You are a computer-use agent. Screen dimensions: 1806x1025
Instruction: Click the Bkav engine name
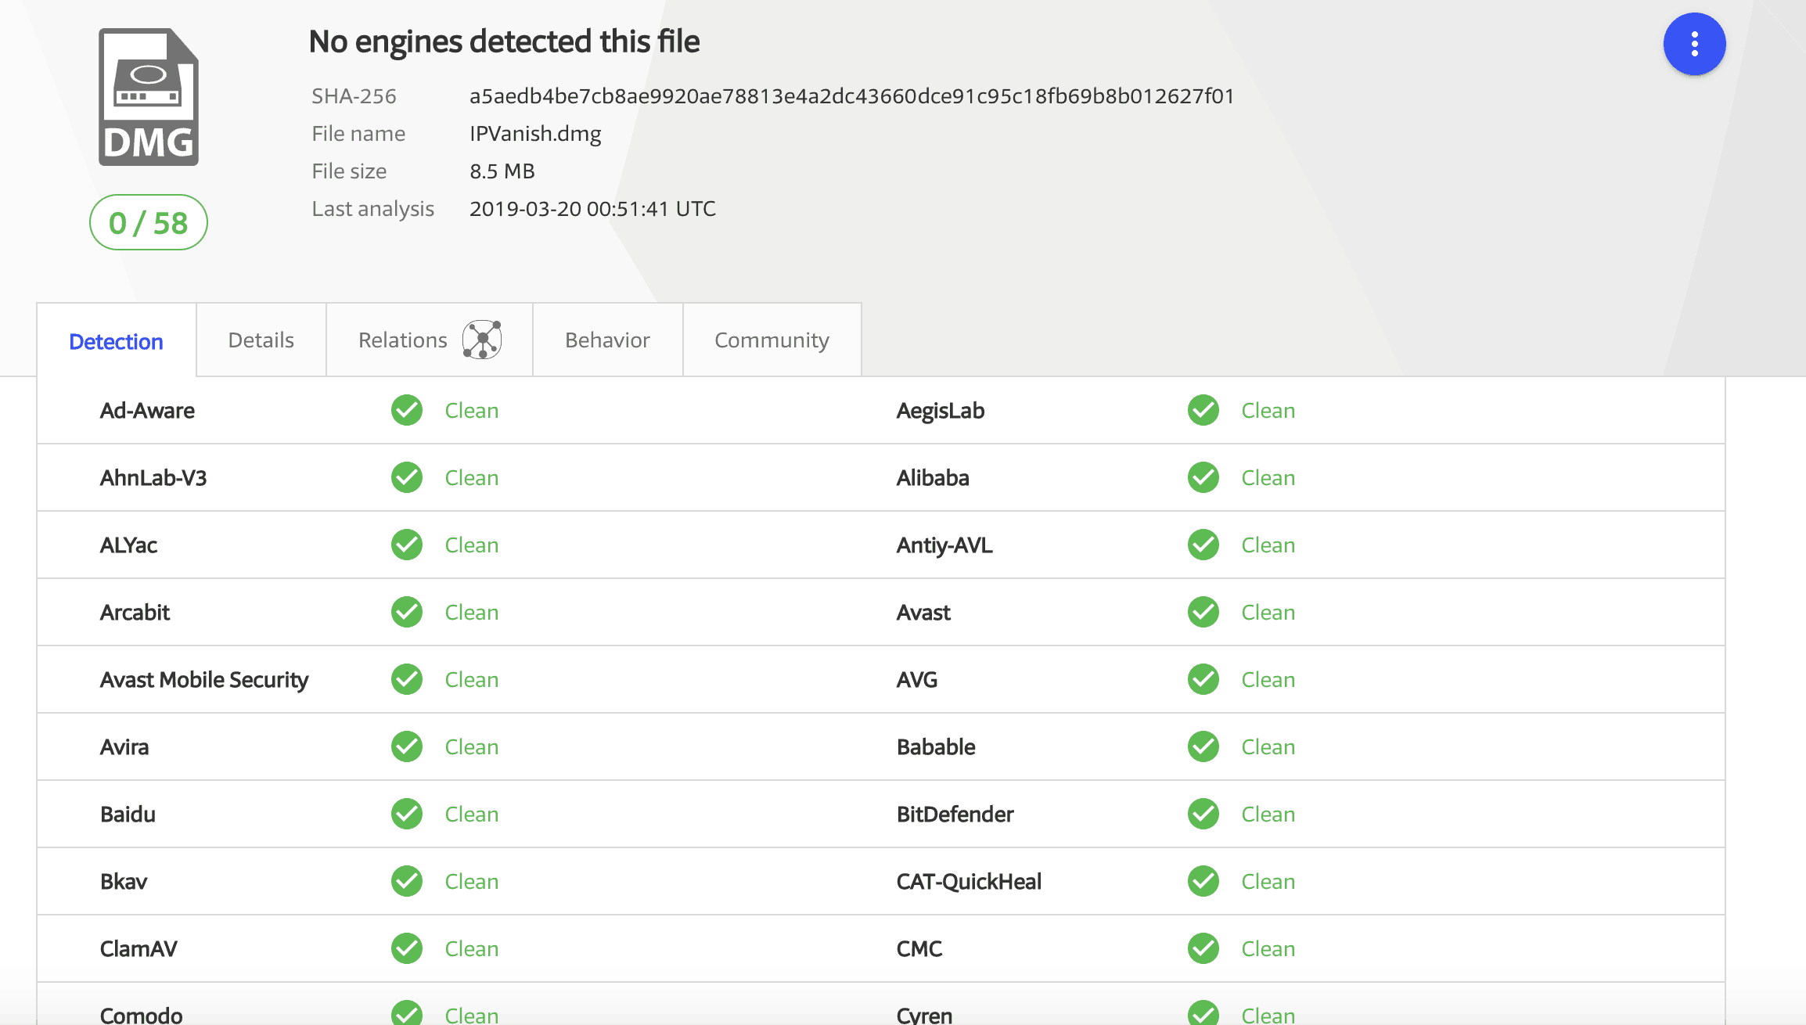124,881
